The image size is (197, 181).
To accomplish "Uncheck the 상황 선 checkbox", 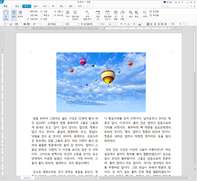I will 55,12.
